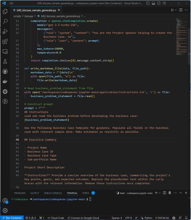Click Connect to Google Cloud
Screen dimensions: 191x220
coord(83,218)
